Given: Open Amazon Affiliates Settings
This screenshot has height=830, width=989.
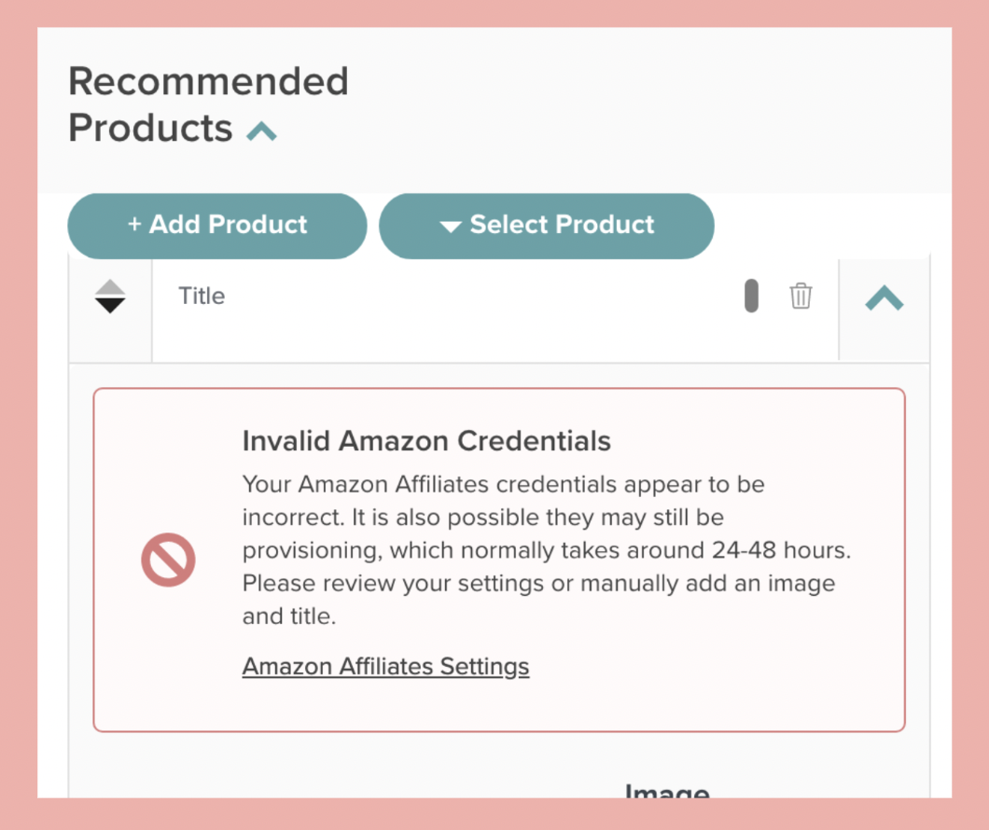Looking at the screenshot, I should [x=385, y=666].
